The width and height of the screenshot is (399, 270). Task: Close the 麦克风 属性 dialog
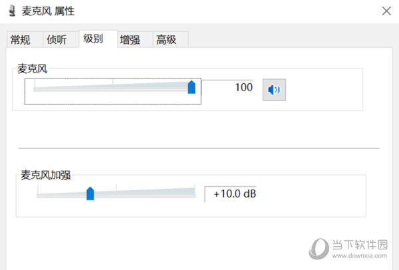(386, 11)
